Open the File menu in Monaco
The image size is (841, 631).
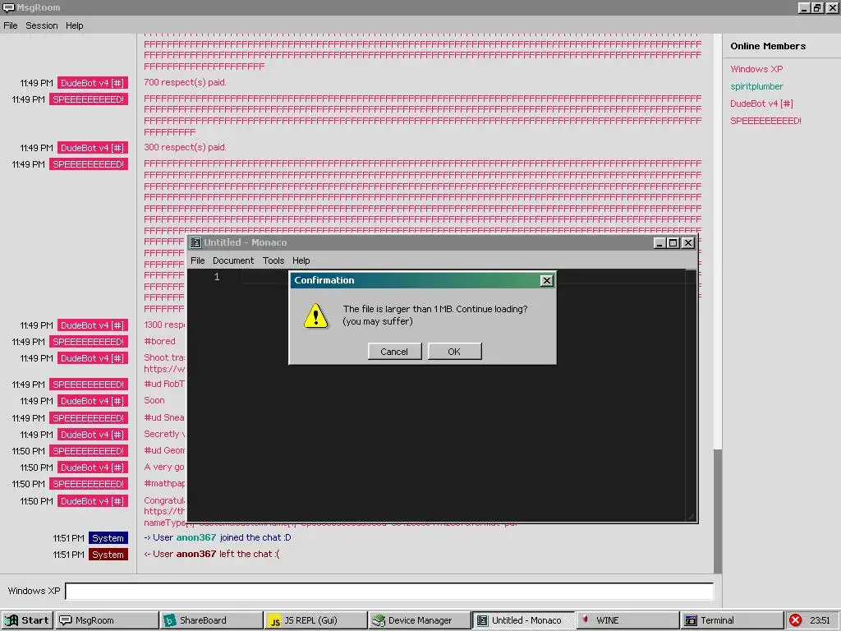(x=197, y=260)
